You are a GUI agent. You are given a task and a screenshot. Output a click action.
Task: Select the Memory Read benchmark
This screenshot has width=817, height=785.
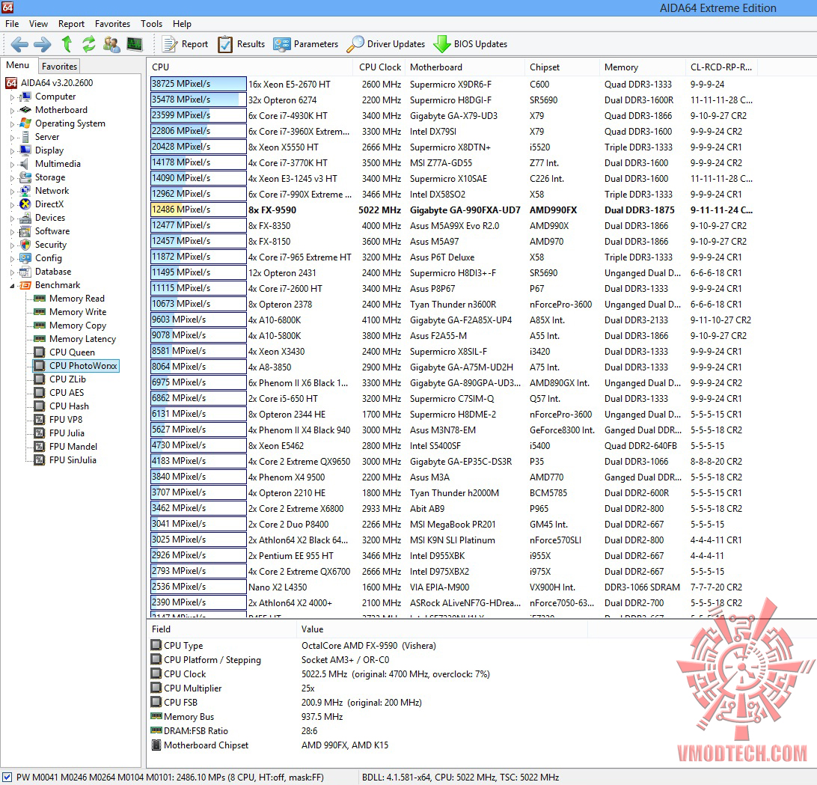coord(76,299)
